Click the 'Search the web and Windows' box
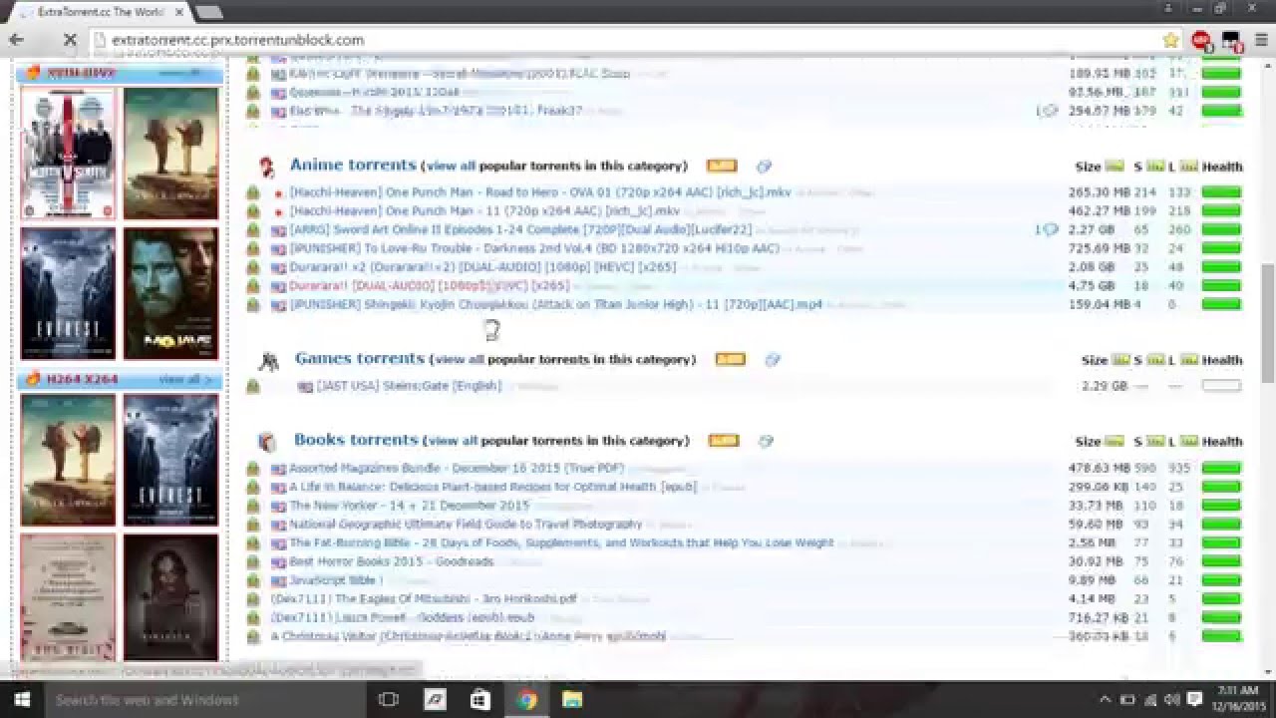The width and height of the screenshot is (1276, 718). 204,700
